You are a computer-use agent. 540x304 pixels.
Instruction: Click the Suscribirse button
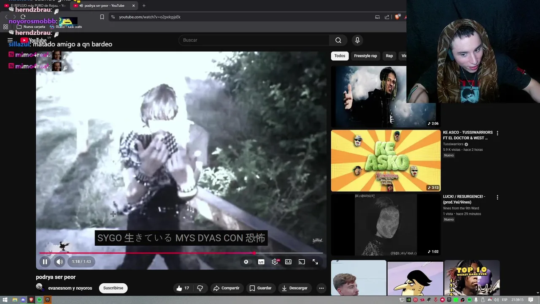click(113, 288)
